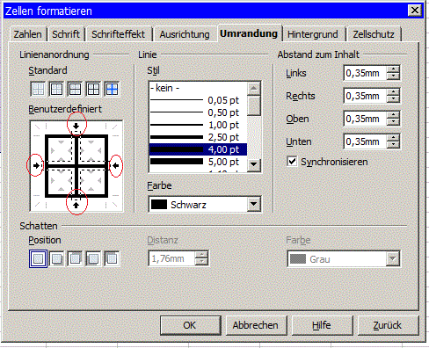Decrease the Links spacing value
The width and height of the screenshot is (429, 348).
(393, 76)
